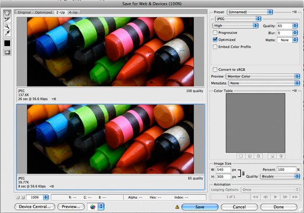Click the map to transparent color table icon
The height and width of the screenshot is (213, 304).
pos(241,156)
